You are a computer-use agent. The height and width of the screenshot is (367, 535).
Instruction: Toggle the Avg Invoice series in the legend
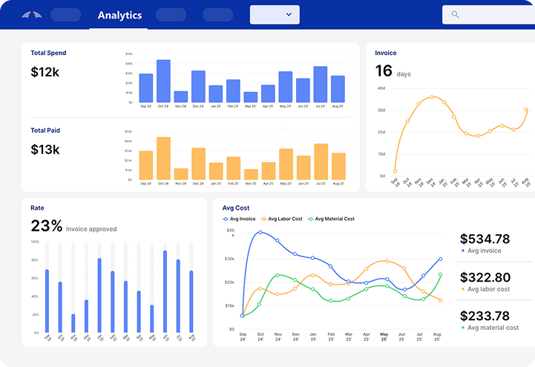[243, 219]
